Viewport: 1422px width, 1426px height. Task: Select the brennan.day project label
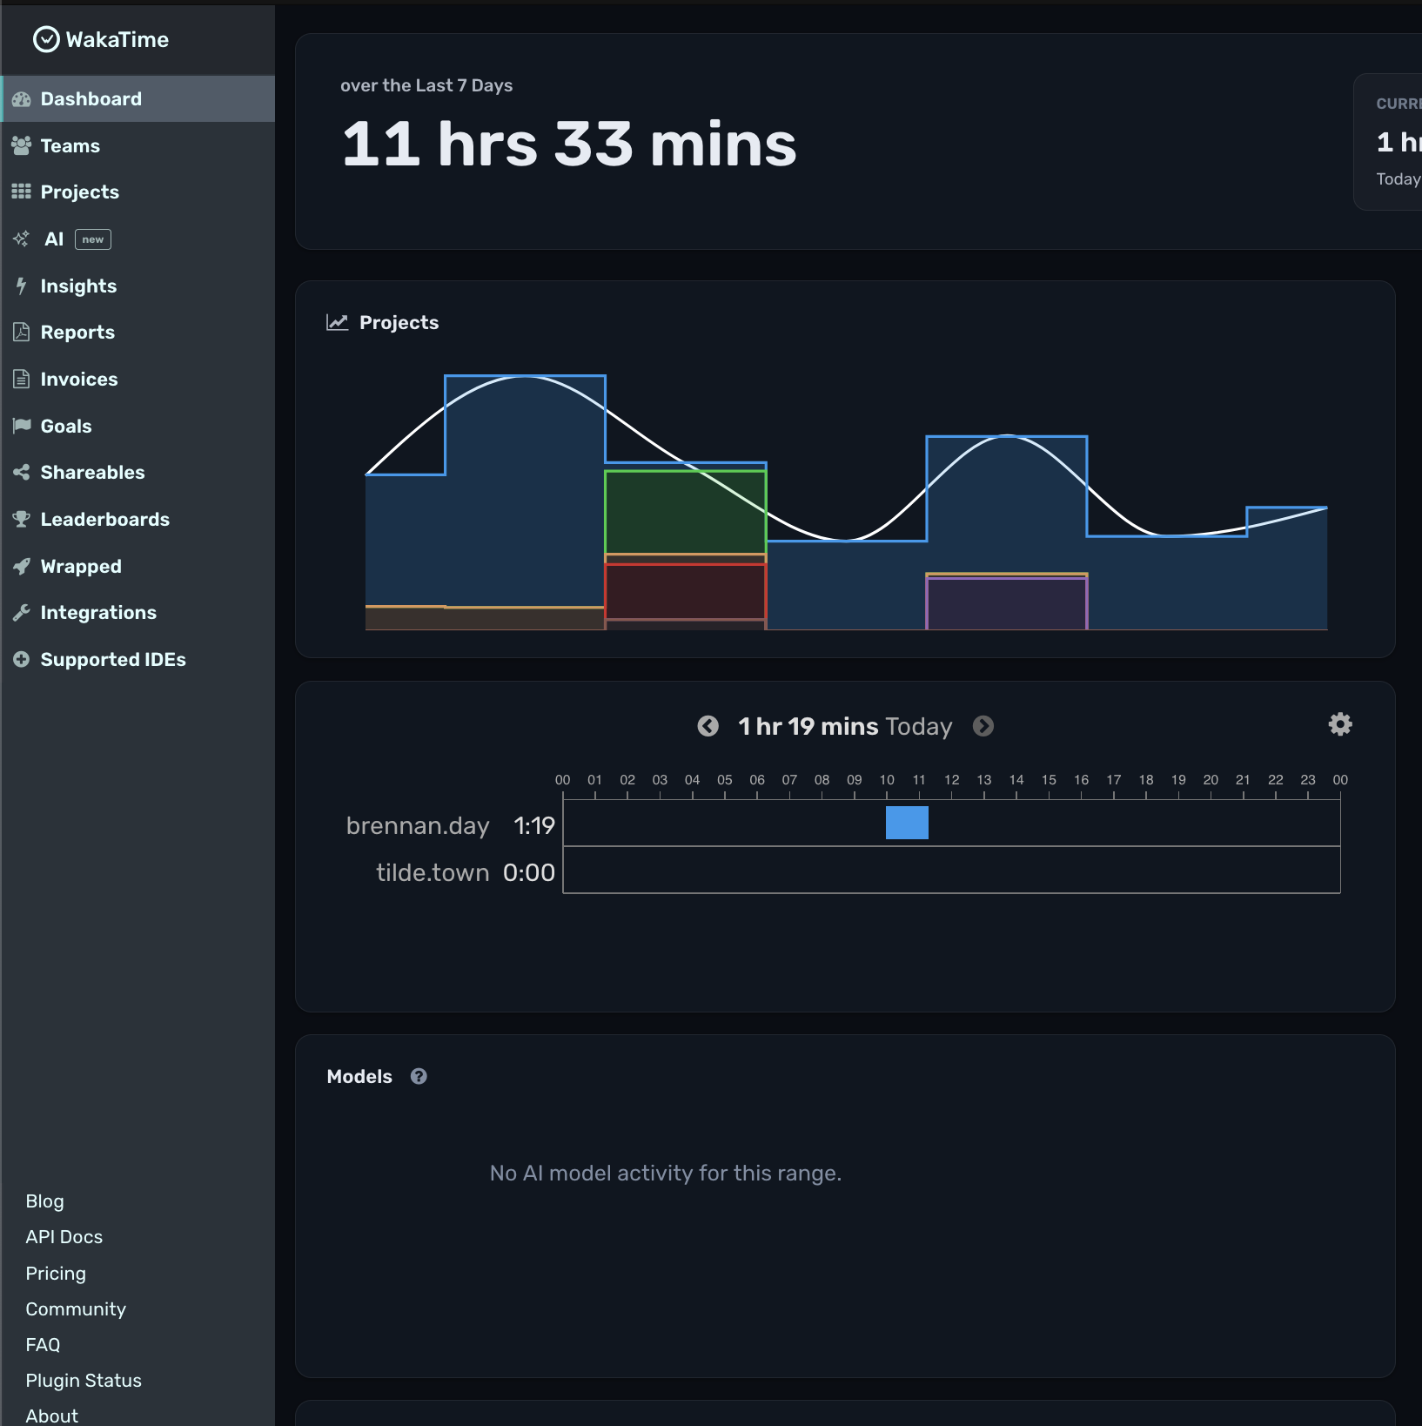[418, 825]
